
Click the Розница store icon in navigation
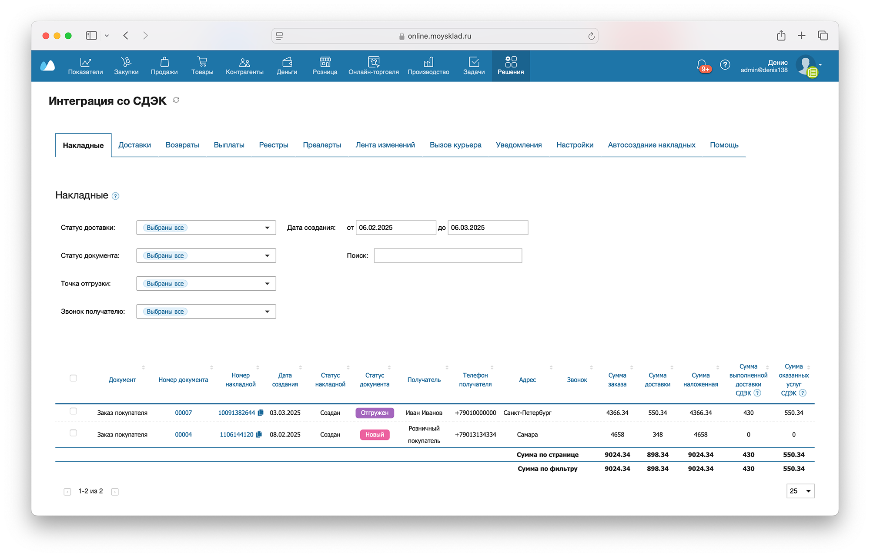pos(325,62)
